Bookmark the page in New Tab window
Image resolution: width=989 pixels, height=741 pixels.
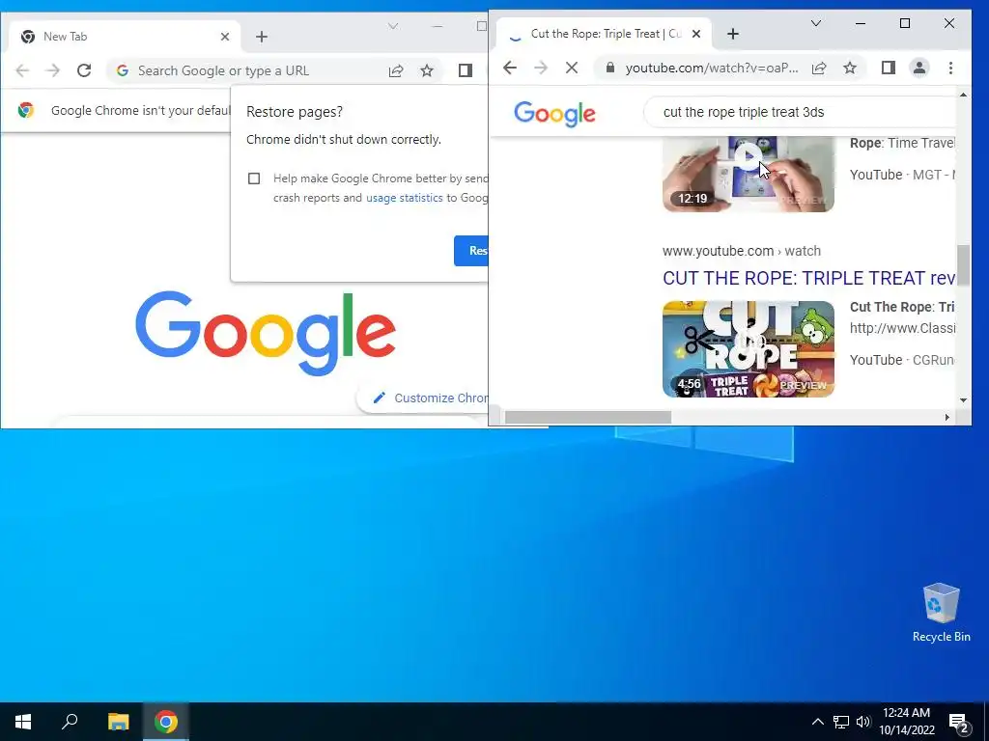(427, 70)
